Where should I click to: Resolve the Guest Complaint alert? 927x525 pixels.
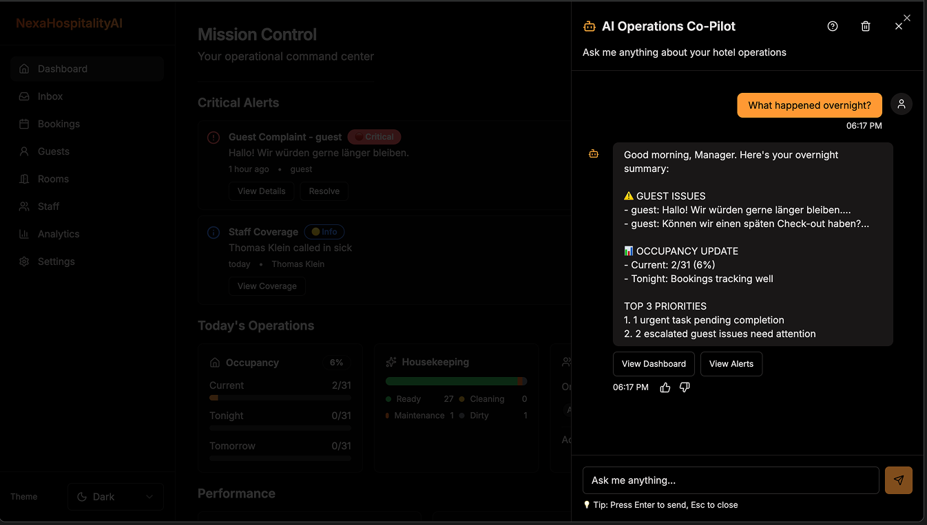324,191
